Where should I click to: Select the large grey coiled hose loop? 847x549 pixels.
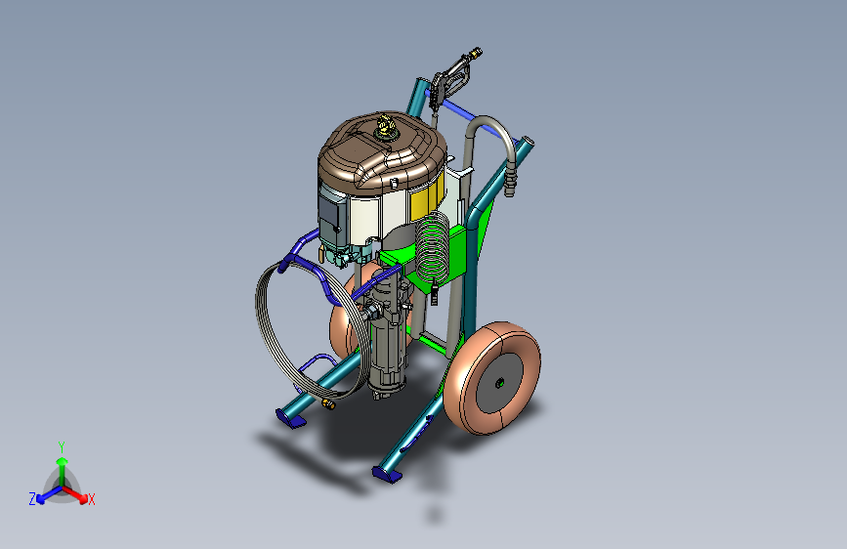312,329
